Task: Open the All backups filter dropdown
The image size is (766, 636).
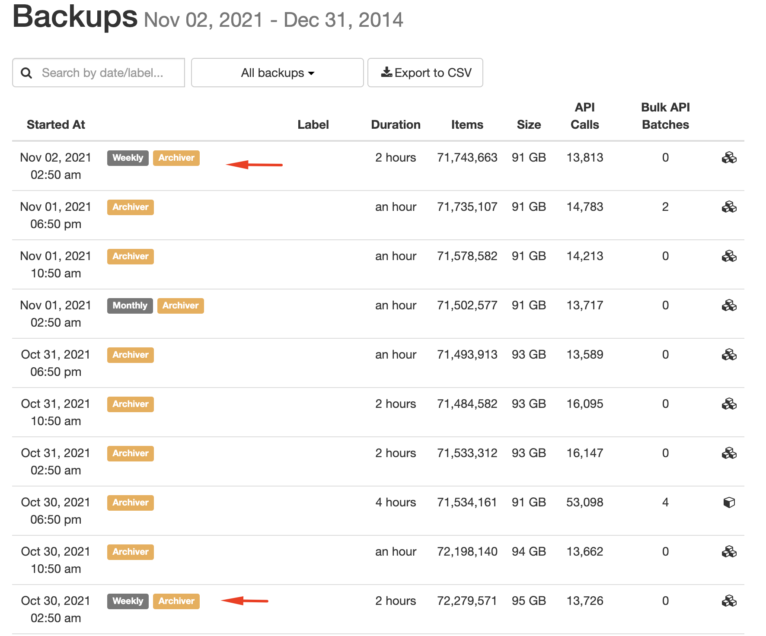Action: coord(277,73)
